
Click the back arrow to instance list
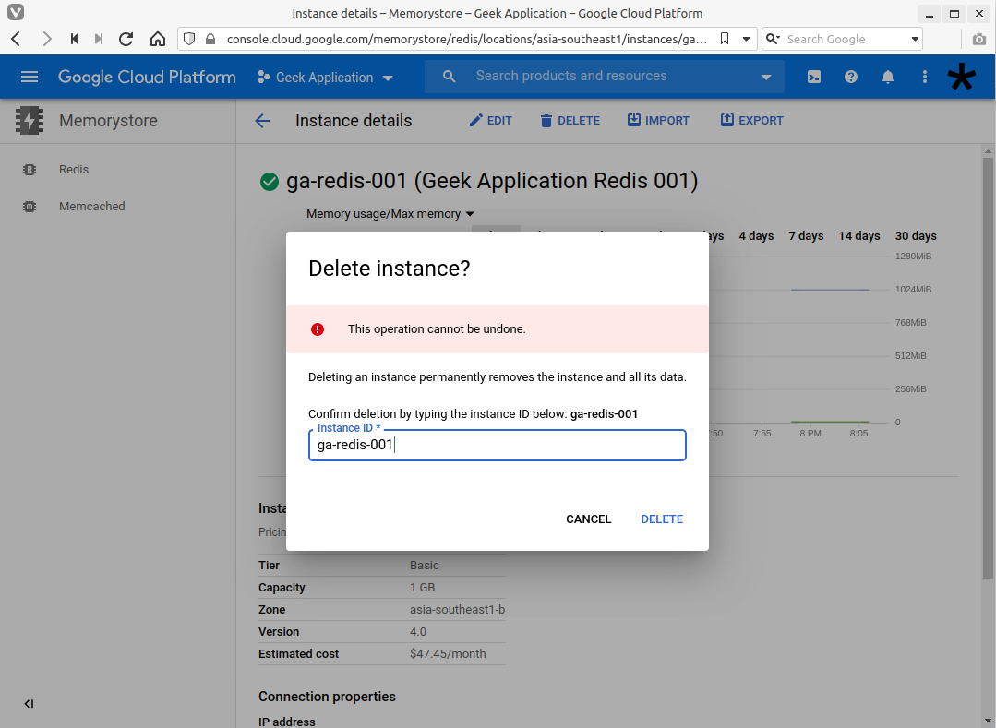coord(262,120)
